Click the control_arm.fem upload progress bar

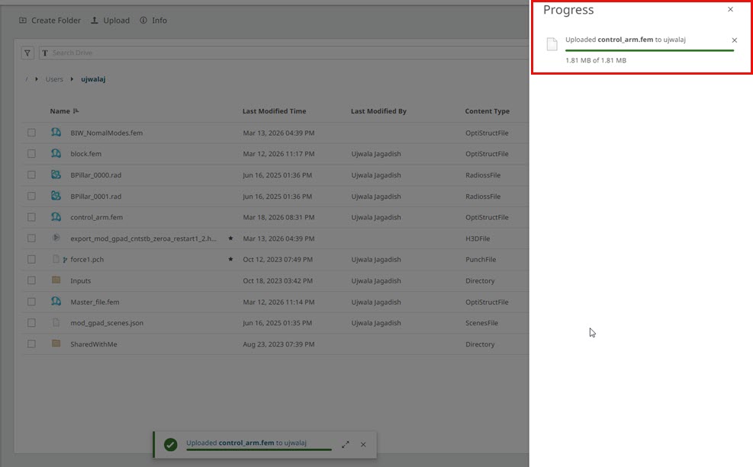click(648, 50)
